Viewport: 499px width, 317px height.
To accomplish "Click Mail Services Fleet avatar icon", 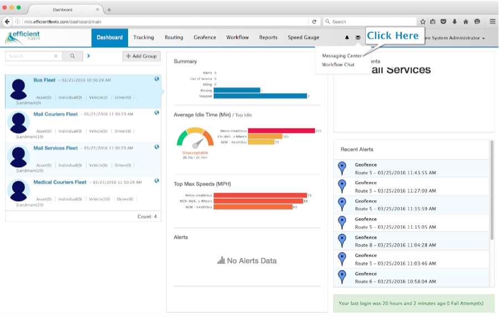I will [18, 157].
